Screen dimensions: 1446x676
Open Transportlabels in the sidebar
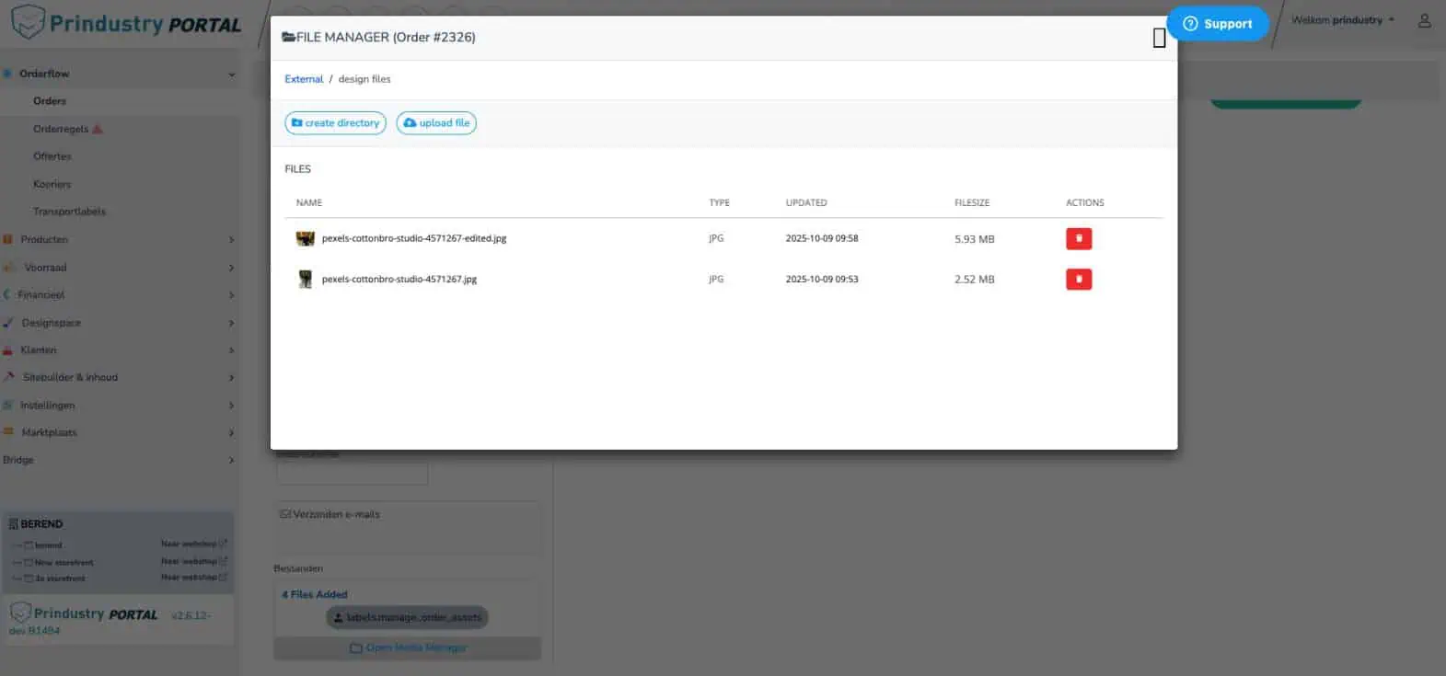coord(69,212)
